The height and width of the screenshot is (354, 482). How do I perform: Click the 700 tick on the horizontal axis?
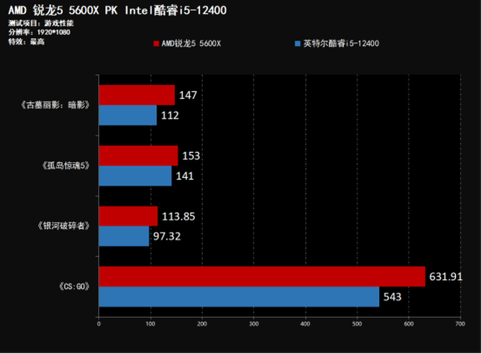tap(459, 324)
